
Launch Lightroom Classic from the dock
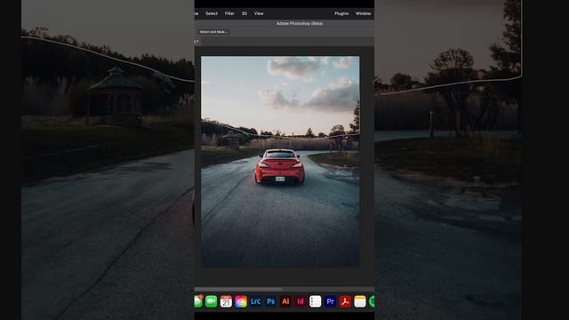coord(256,301)
